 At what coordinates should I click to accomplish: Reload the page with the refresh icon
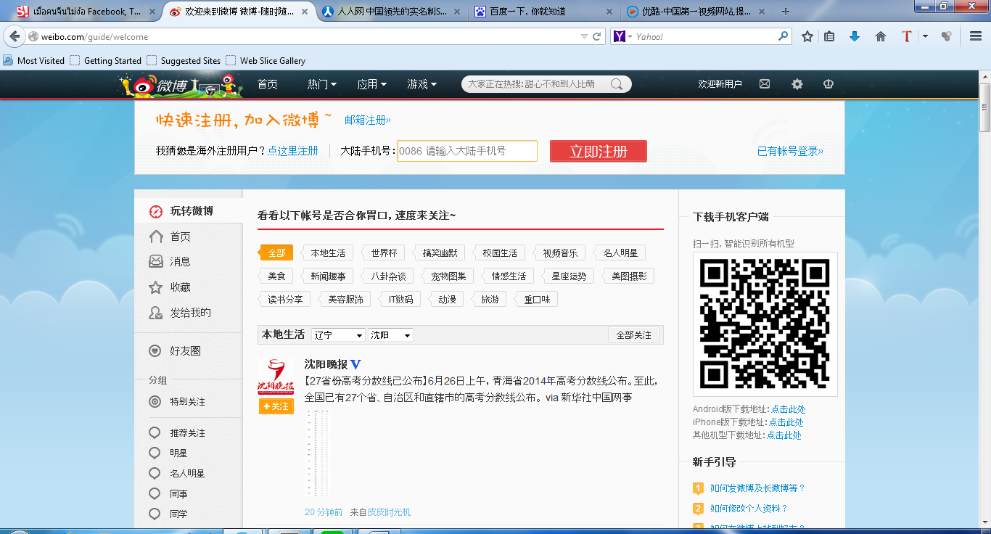597,36
